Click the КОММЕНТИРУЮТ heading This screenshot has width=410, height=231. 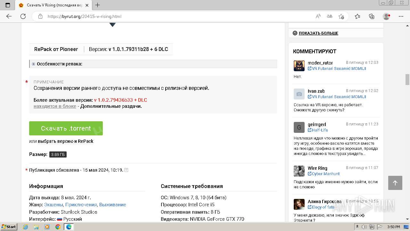coord(315,51)
